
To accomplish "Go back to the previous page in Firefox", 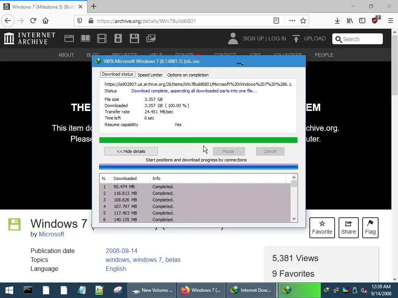I will tap(8, 21).
